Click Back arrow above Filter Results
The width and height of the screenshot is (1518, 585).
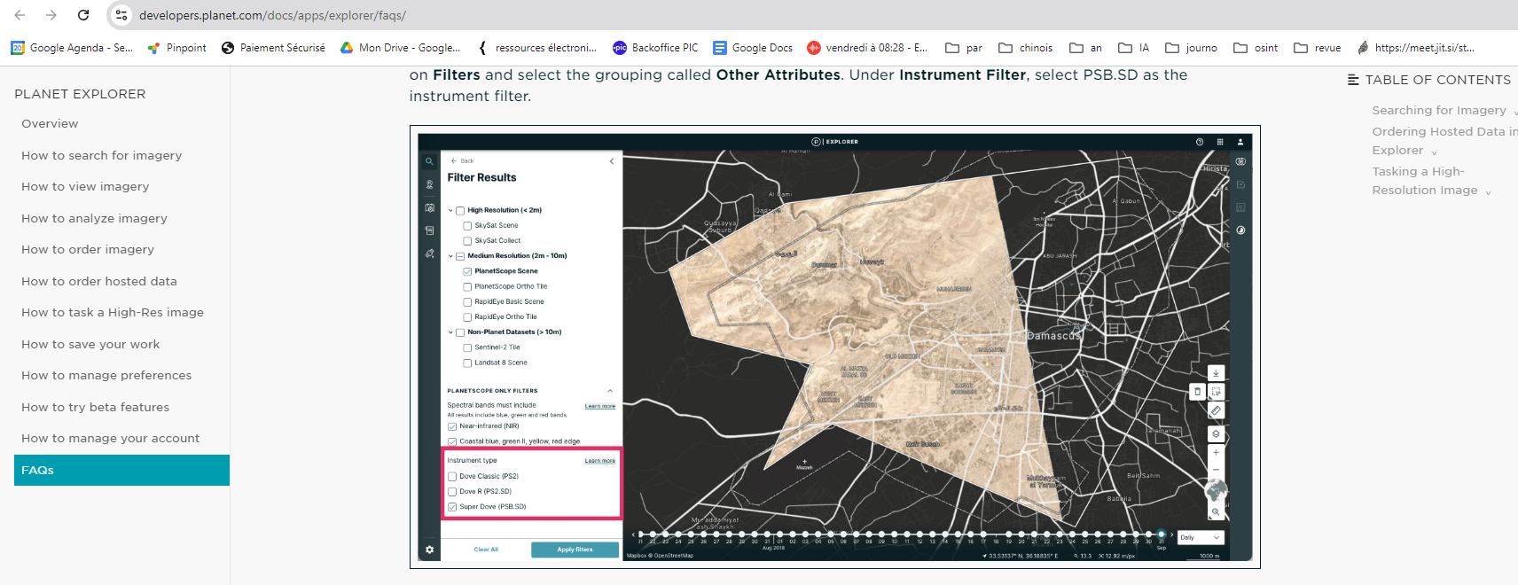462,160
